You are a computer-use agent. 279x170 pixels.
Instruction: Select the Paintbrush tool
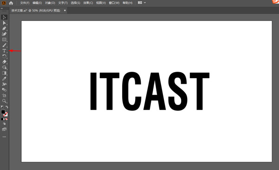pyautogui.click(x=4, y=45)
